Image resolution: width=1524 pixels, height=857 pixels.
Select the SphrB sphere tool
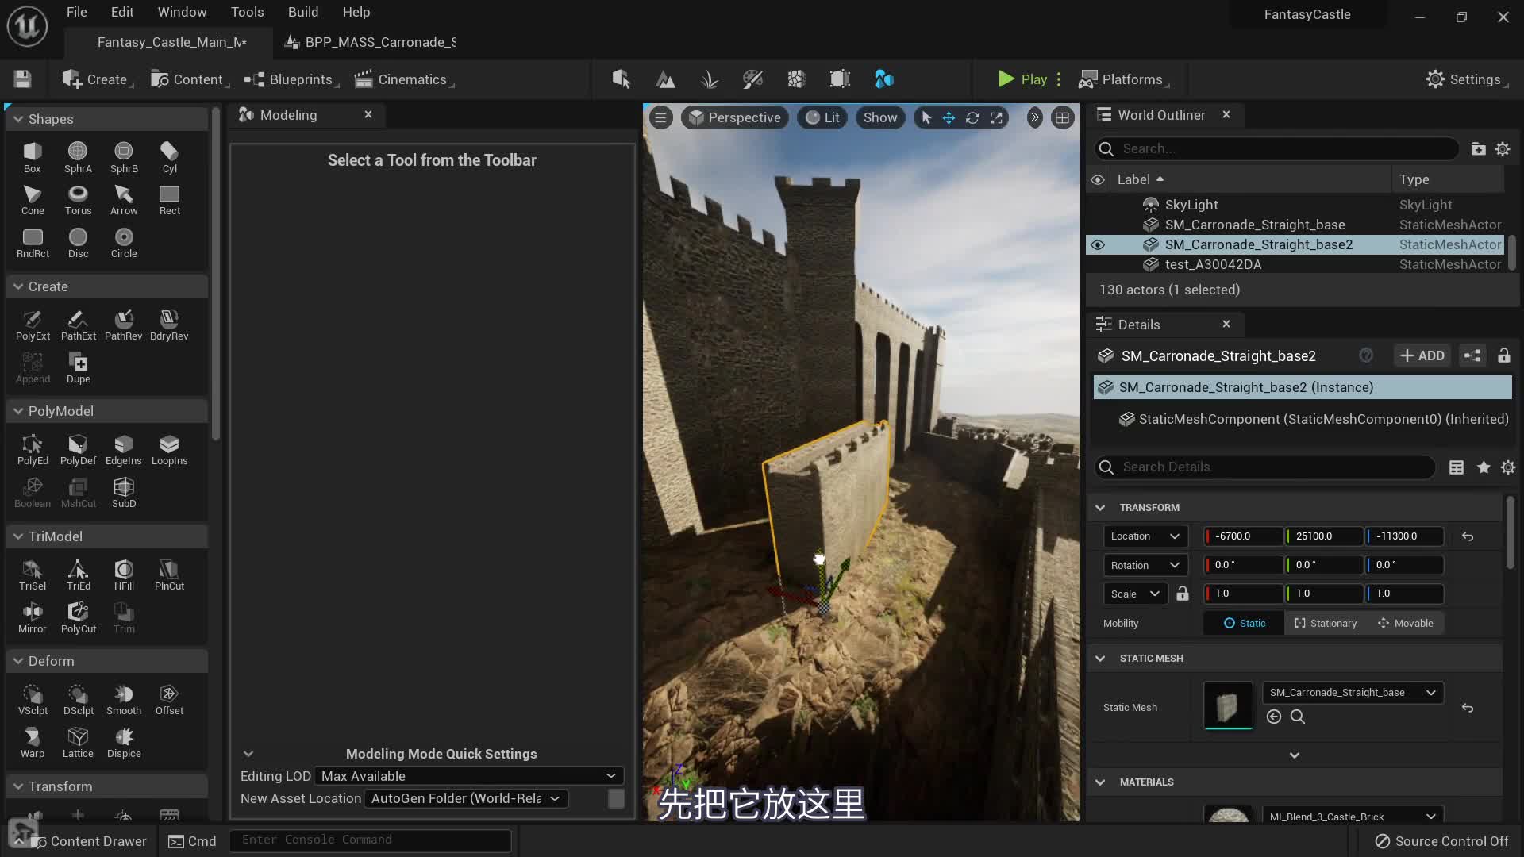(124, 157)
